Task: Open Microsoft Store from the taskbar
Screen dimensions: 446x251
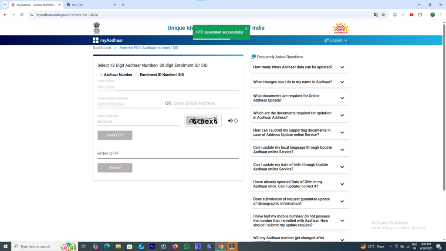Action: point(129,247)
